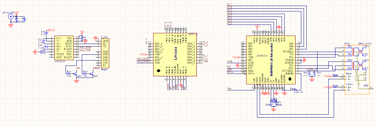Select the MCU_RXD net label by MAX3232
This screenshot has width=377, height=126.
[x=85, y=48]
